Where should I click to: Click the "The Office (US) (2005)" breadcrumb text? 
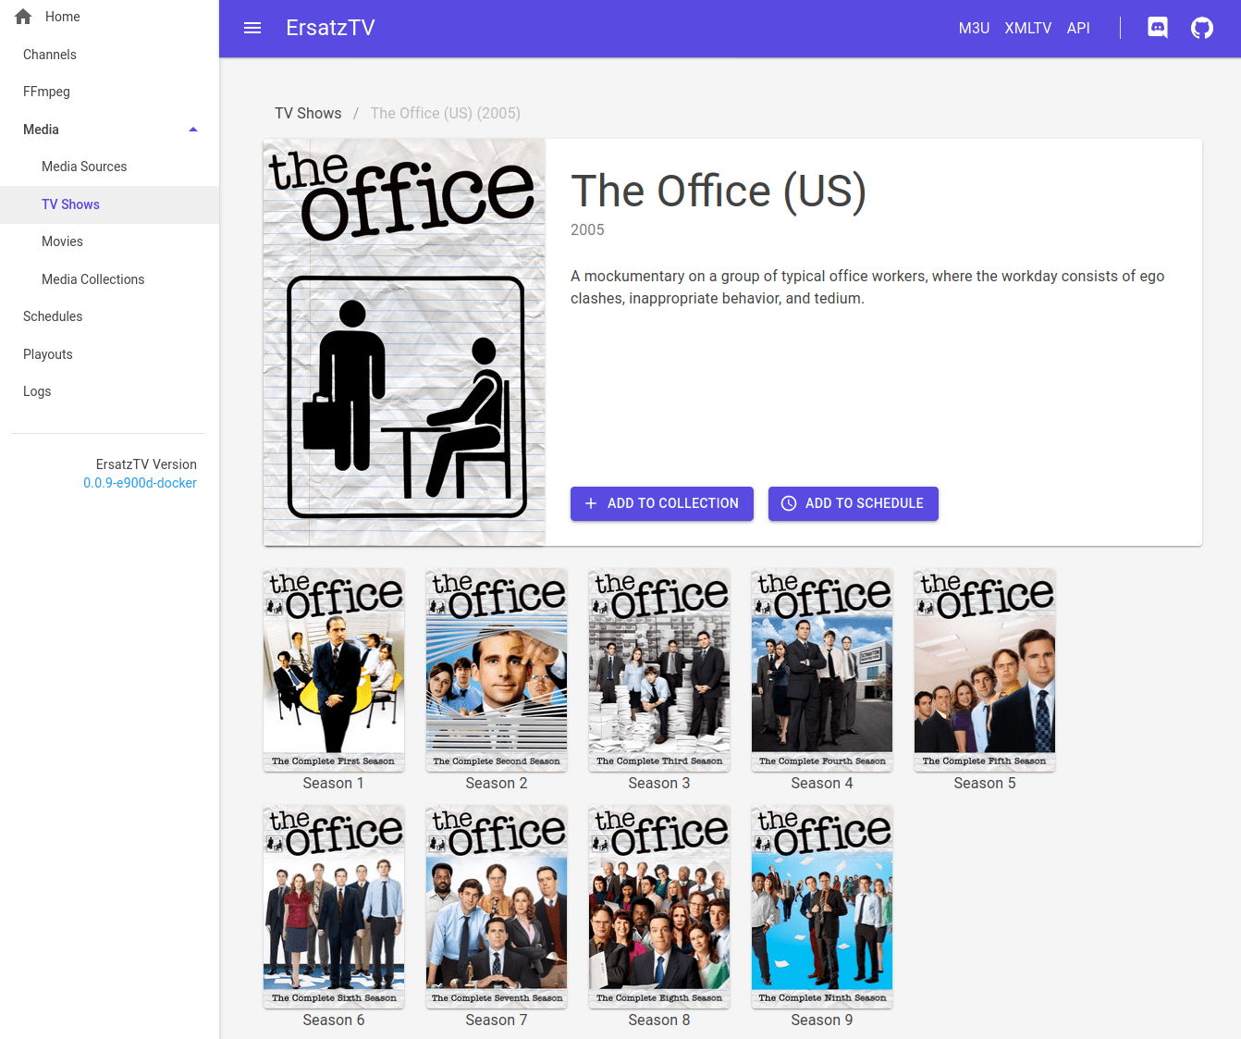(x=446, y=113)
